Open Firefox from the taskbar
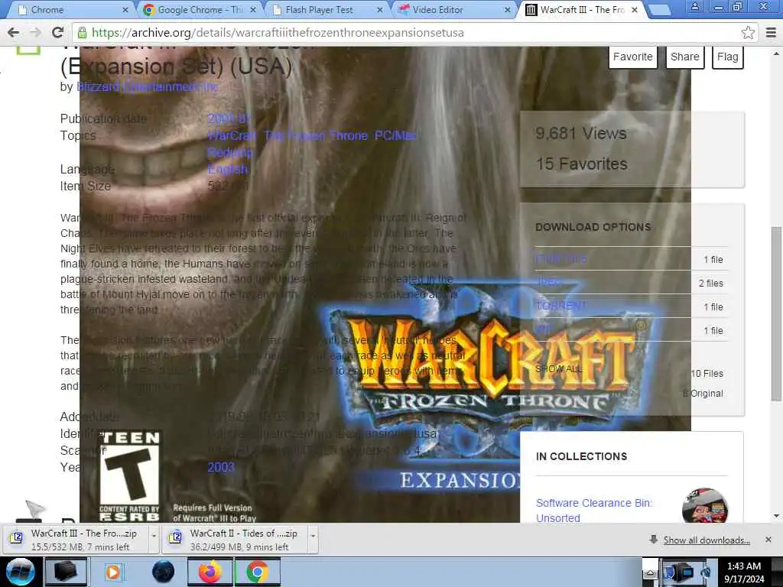Image resolution: width=783 pixels, height=587 pixels. pyautogui.click(x=210, y=572)
